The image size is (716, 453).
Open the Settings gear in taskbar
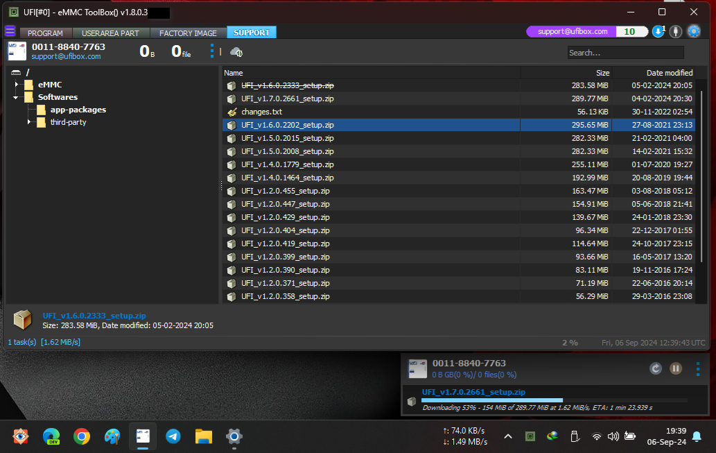234,436
